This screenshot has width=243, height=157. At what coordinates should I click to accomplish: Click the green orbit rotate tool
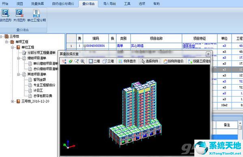[x=71, y=61]
